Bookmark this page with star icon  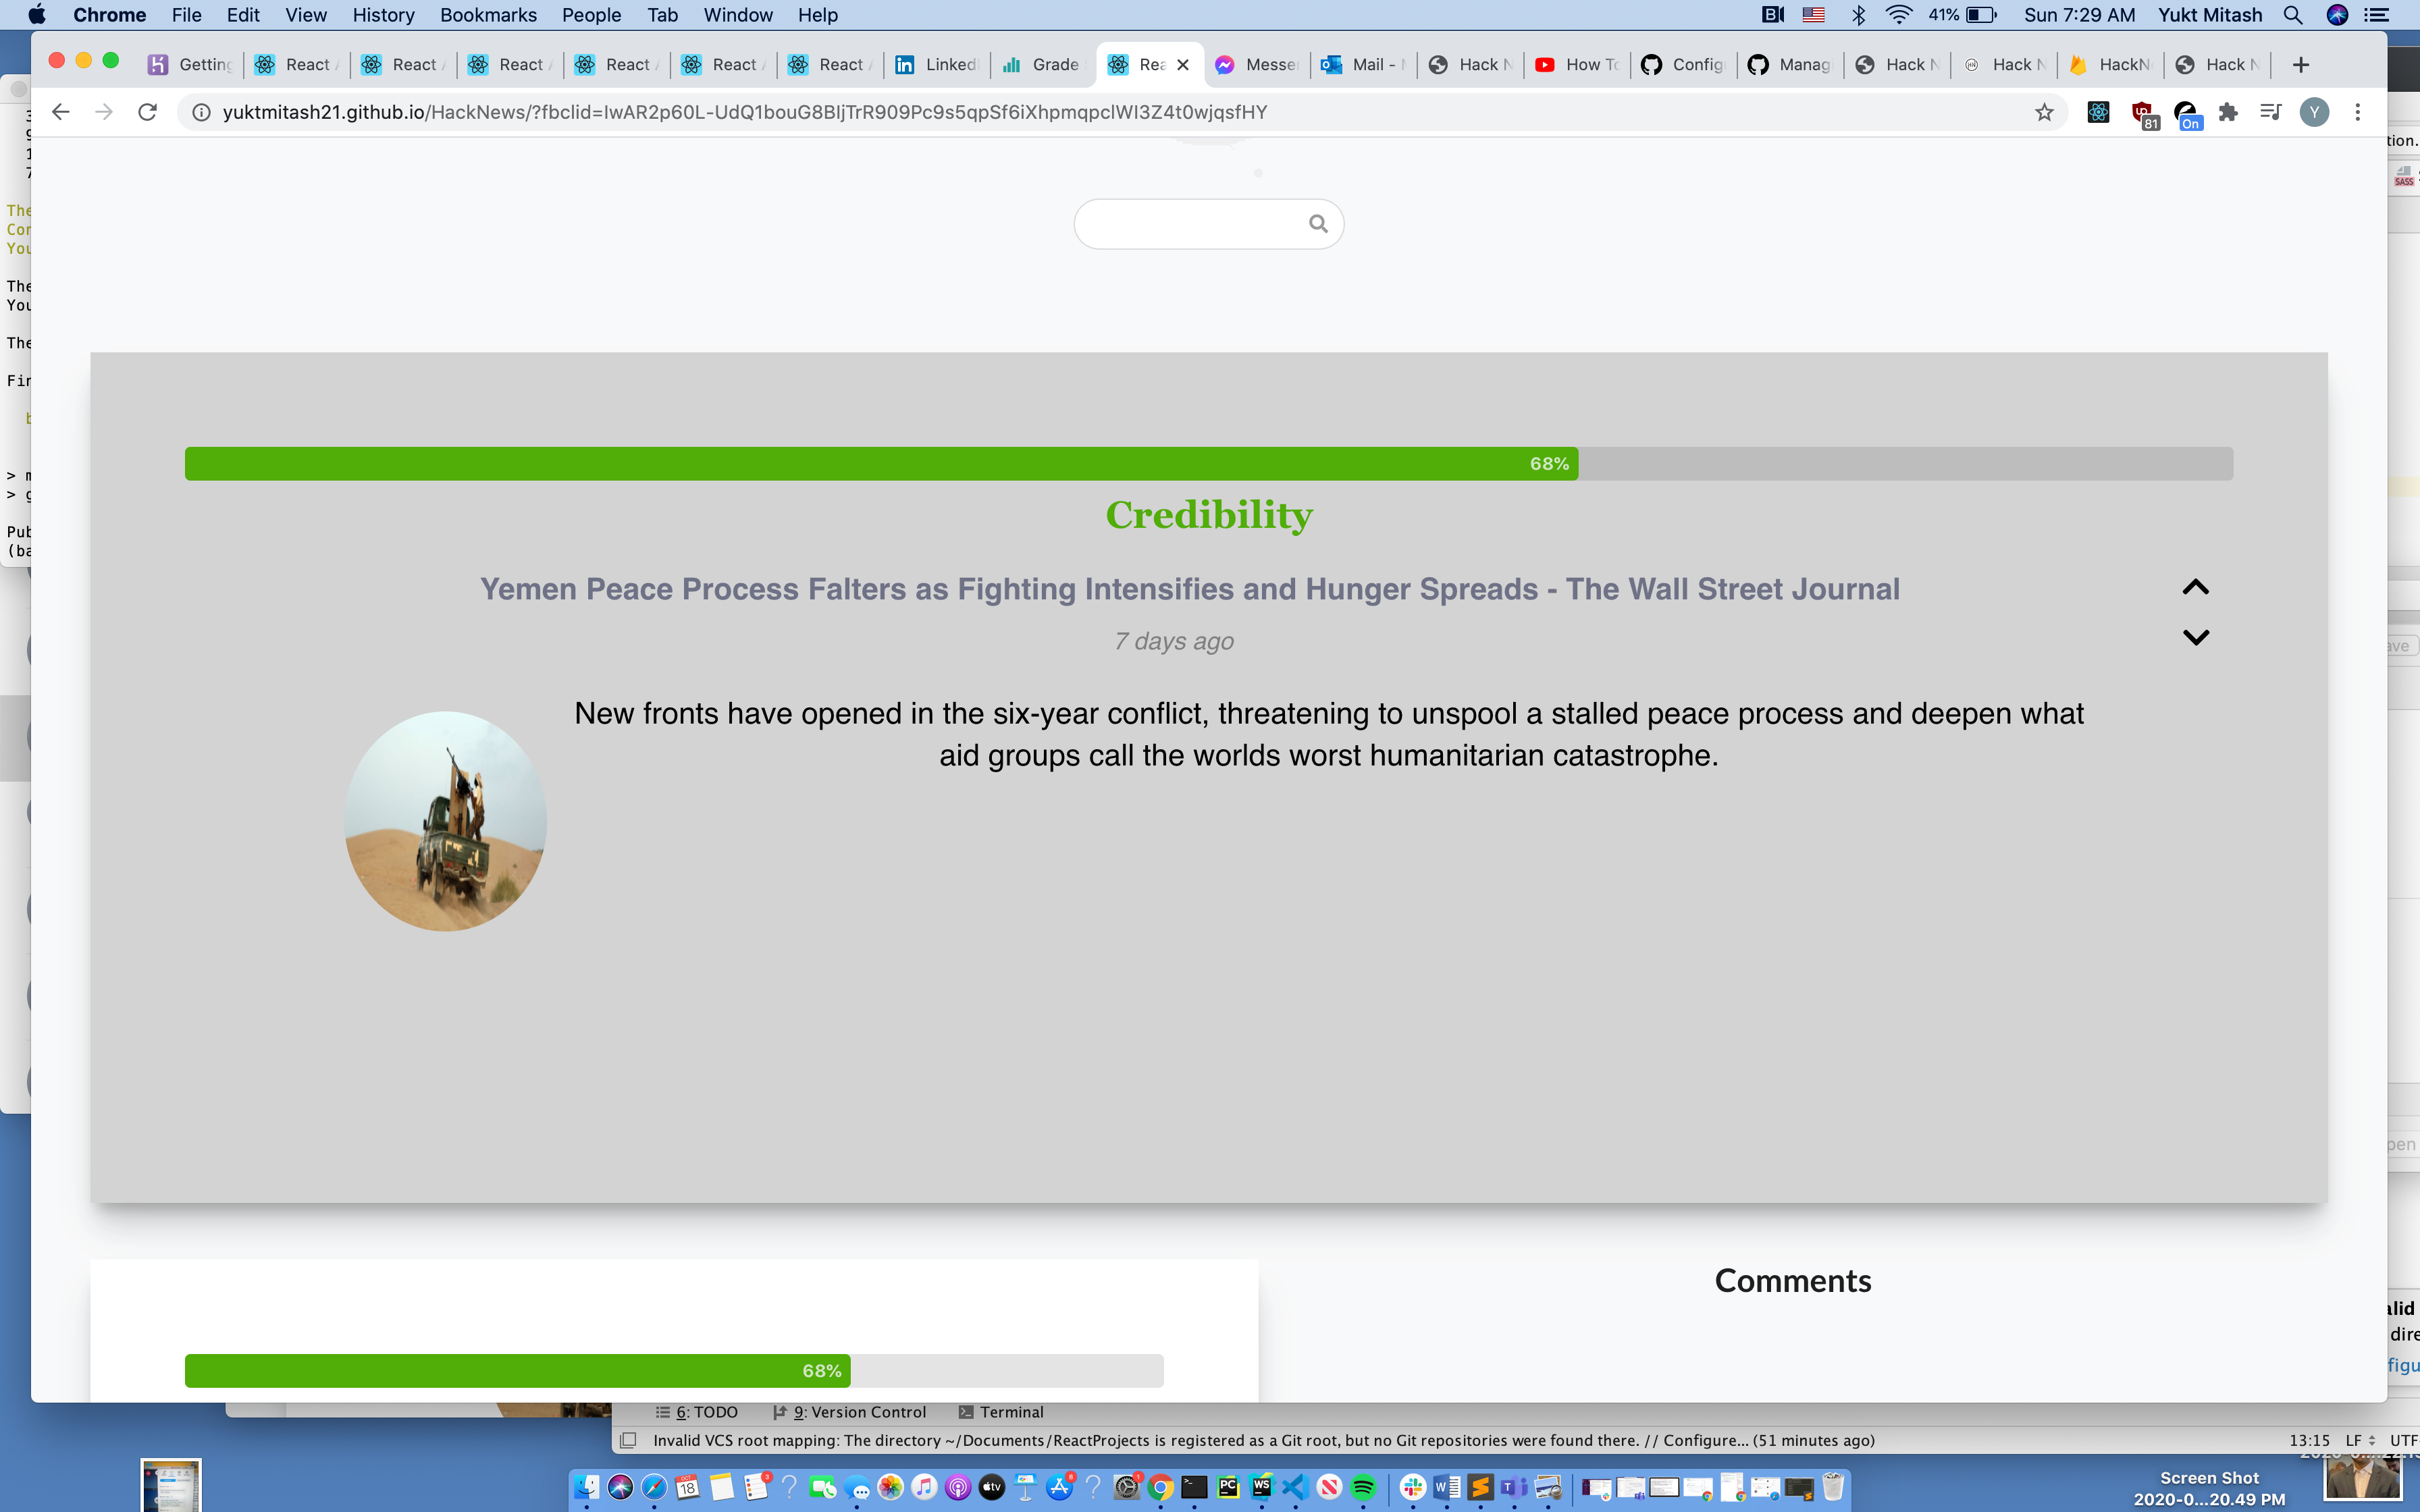coord(2044,112)
